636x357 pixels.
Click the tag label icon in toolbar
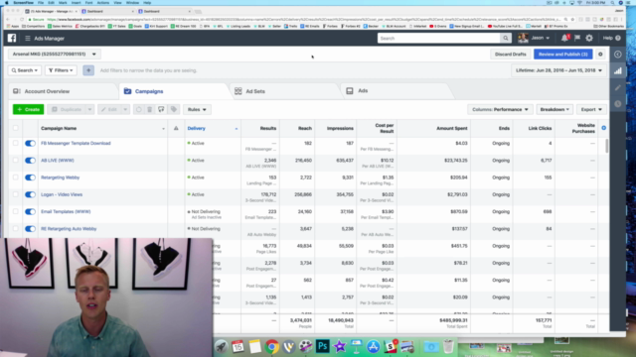point(174,109)
